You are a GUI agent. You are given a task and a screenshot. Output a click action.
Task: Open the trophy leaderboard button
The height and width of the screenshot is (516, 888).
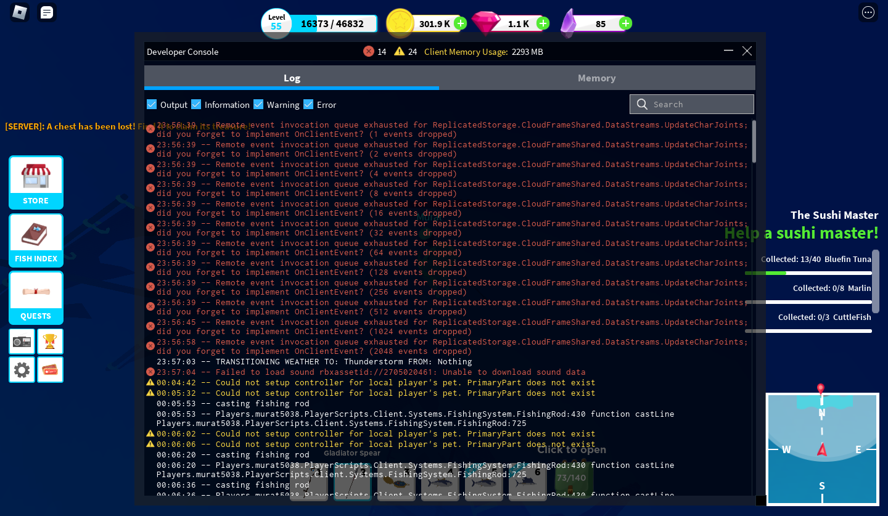(x=50, y=341)
